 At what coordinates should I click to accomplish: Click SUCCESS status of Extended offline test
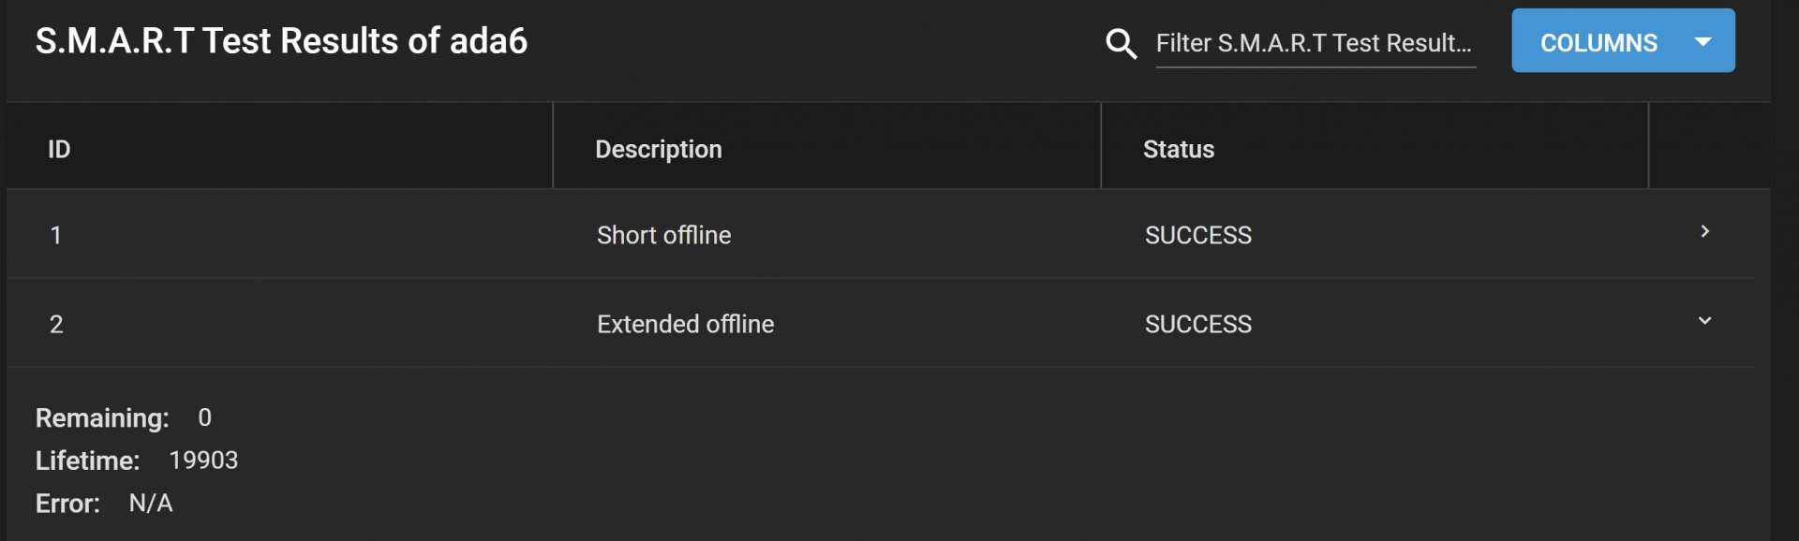point(1197,324)
